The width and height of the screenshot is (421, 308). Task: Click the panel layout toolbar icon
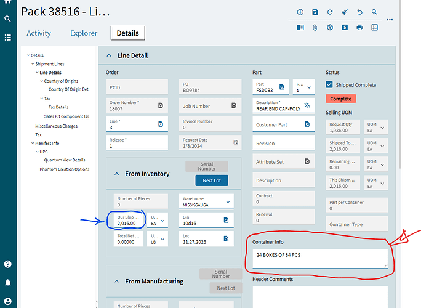click(x=300, y=28)
